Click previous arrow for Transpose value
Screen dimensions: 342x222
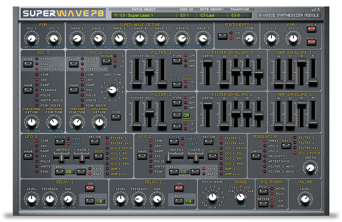pos(232,15)
